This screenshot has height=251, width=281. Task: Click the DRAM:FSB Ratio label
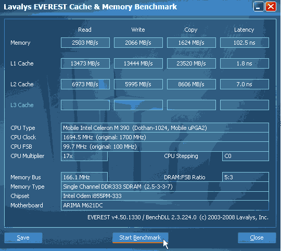pyautogui.click(x=185, y=177)
